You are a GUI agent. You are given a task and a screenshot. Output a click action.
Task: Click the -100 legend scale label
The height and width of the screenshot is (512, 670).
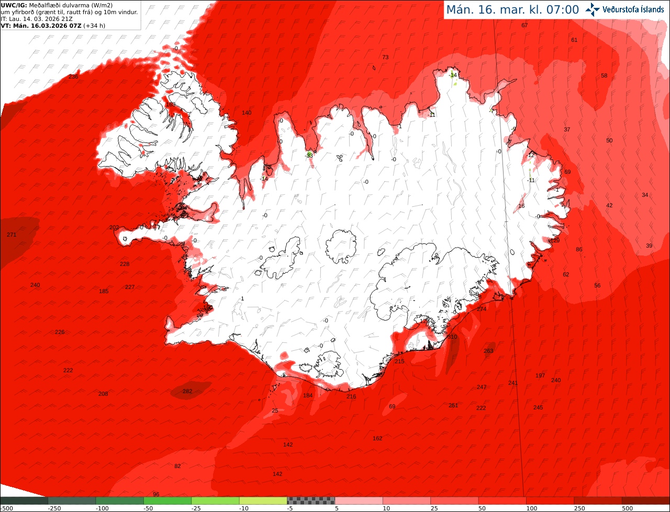tap(102, 508)
